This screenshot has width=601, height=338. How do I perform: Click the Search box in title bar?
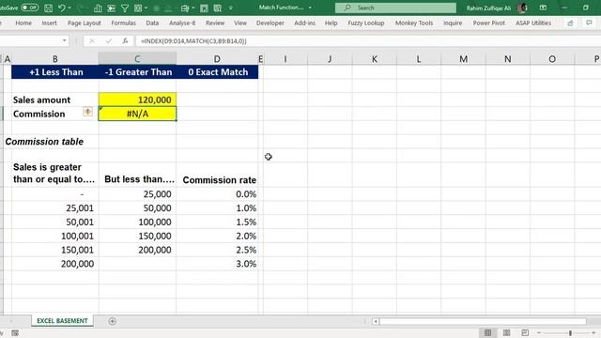[x=395, y=8]
